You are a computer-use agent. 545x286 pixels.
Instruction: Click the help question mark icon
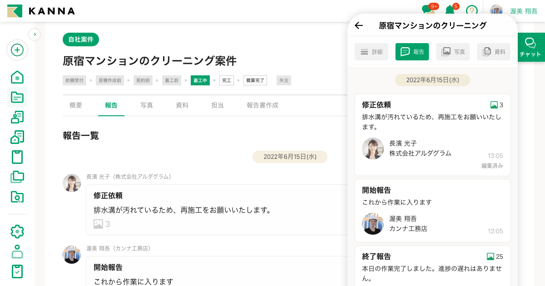tap(472, 11)
